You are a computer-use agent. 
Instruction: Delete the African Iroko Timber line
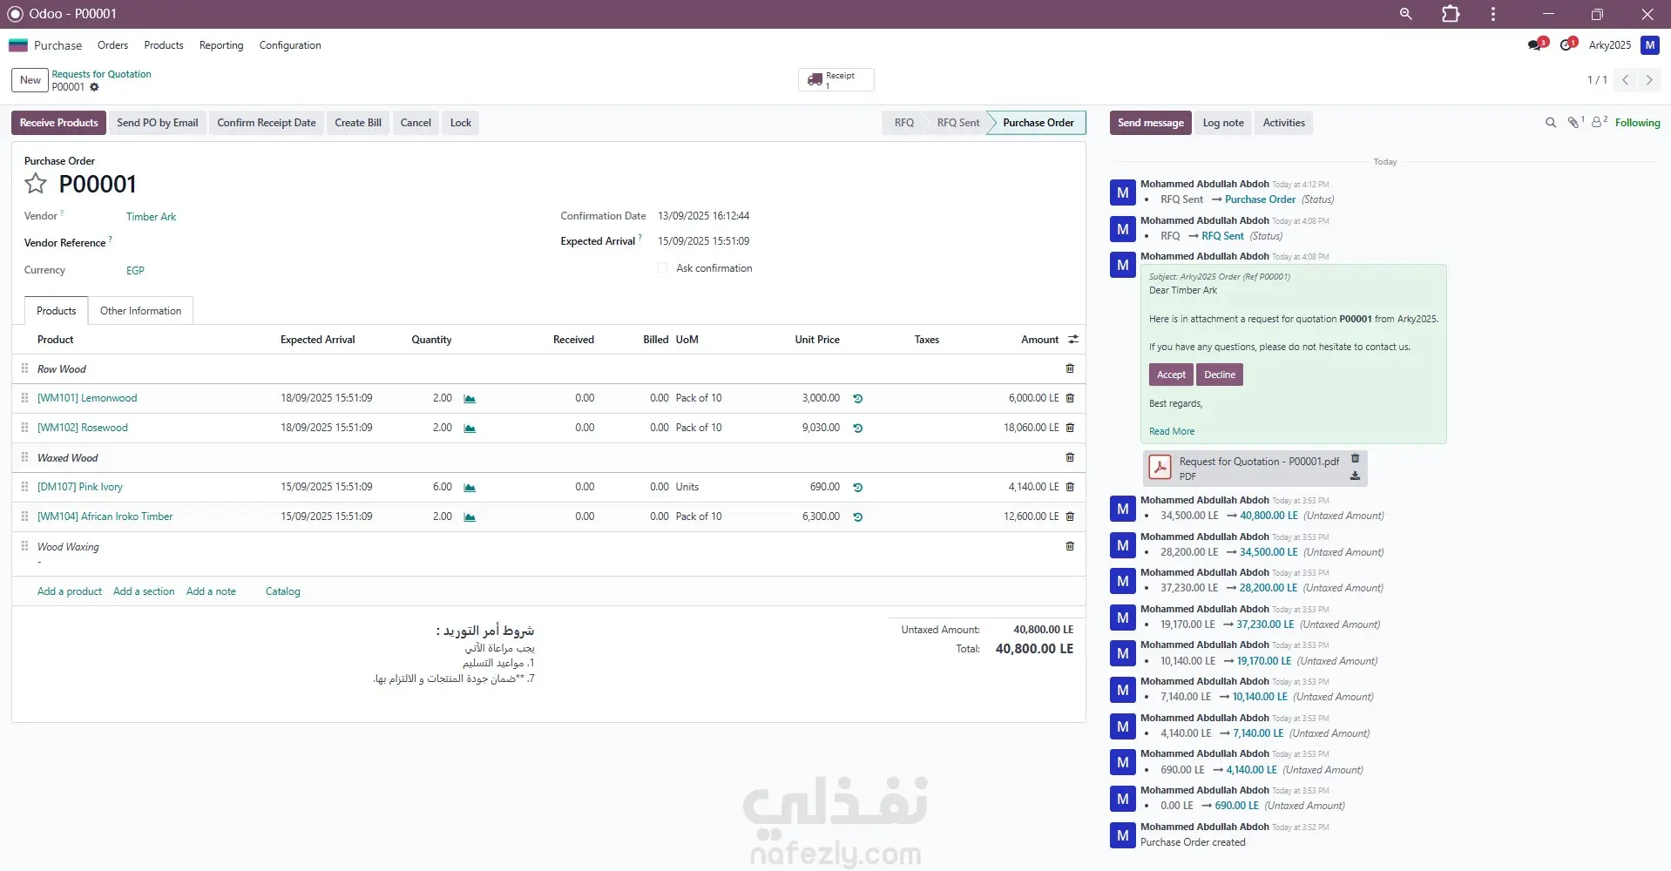1070,517
